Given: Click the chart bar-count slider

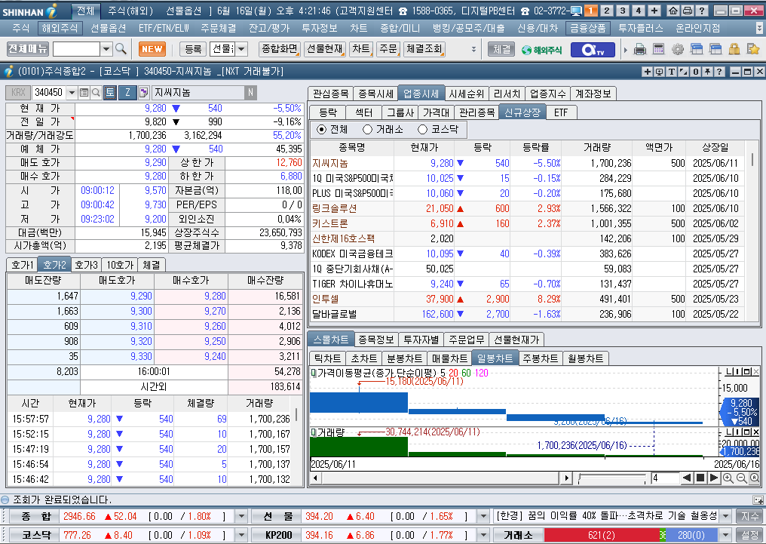Looking at the screenshot, I should click(x=613, y=478).
